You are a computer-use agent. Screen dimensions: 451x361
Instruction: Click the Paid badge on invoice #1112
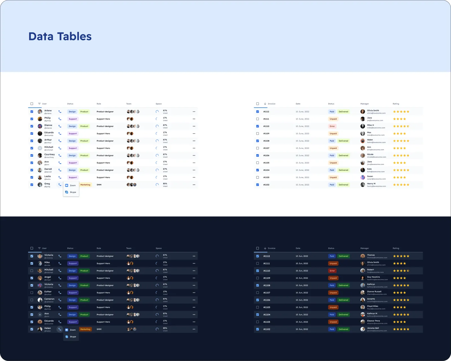[332, 111]
